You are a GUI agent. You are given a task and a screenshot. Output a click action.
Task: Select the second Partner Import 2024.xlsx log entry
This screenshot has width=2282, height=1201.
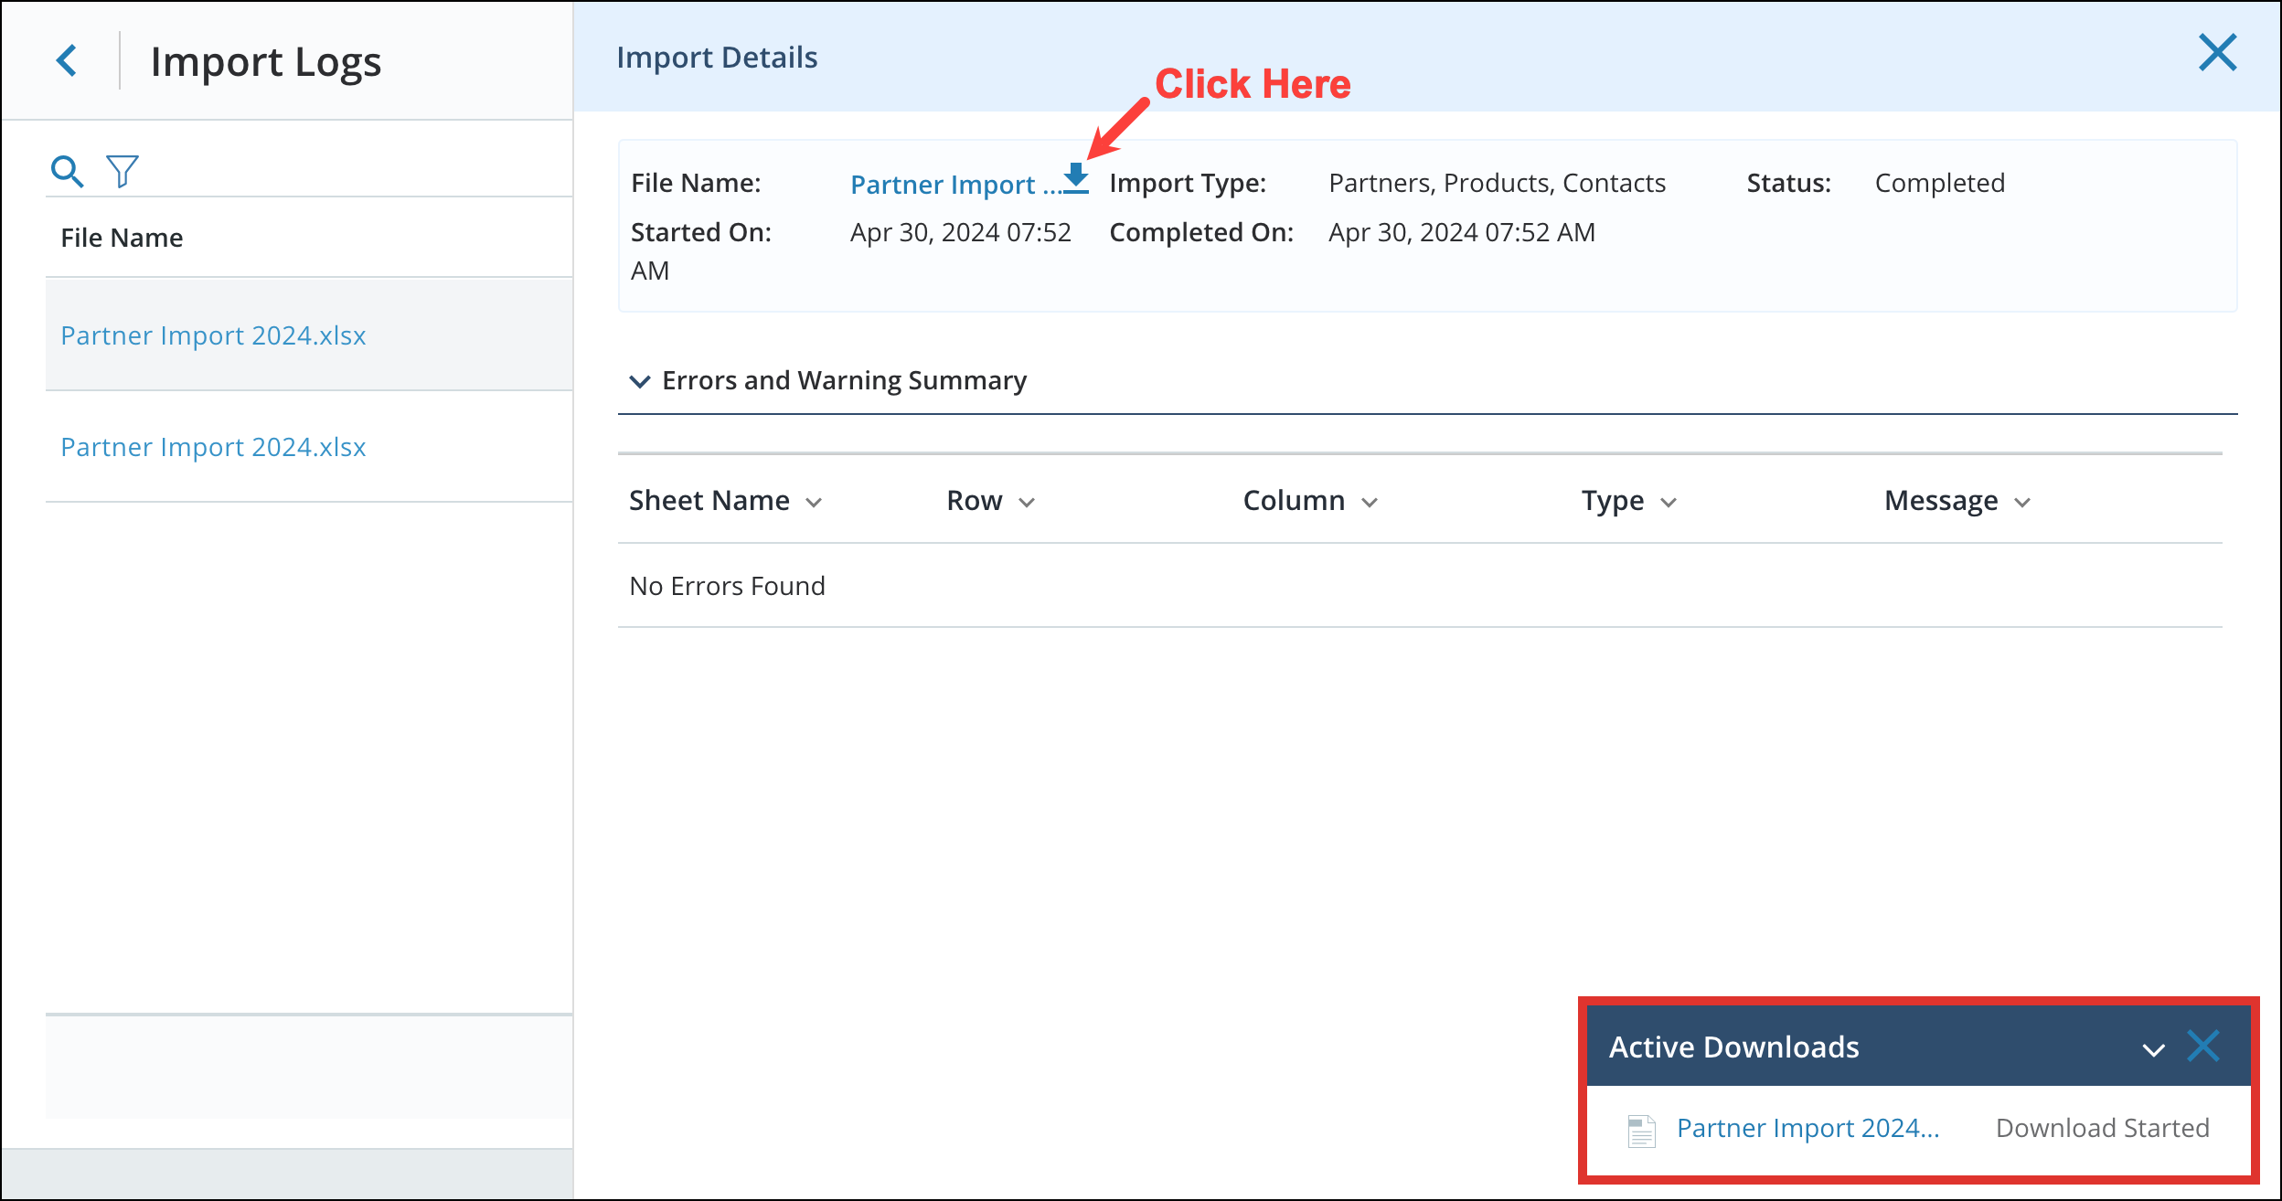pos(213,447)
